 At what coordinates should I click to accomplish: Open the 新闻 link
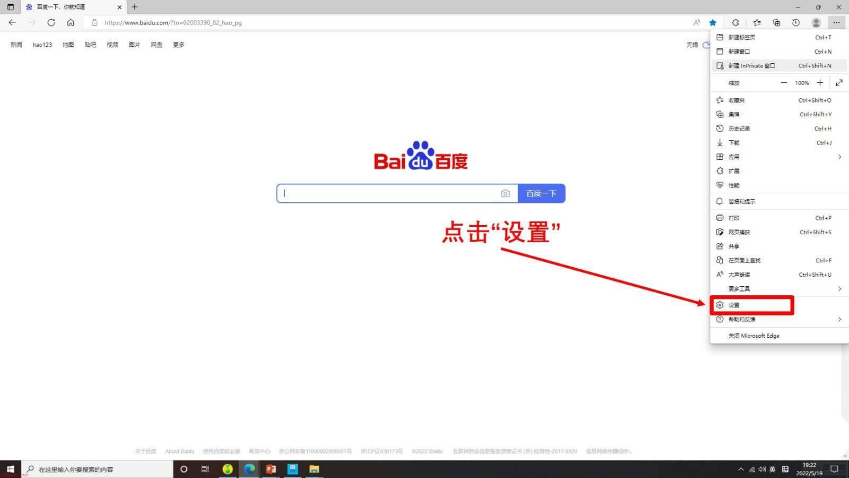click(x=16, y=45)
